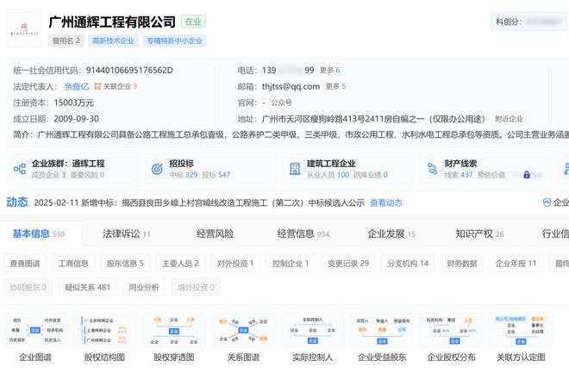The height and width of the screenshot is (373, 569).
Task: Switch to the 知识产权 tab
Action: (479, 233)
